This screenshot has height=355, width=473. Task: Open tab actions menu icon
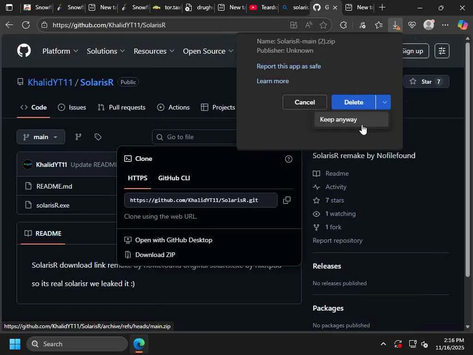(x=9, y=7)
